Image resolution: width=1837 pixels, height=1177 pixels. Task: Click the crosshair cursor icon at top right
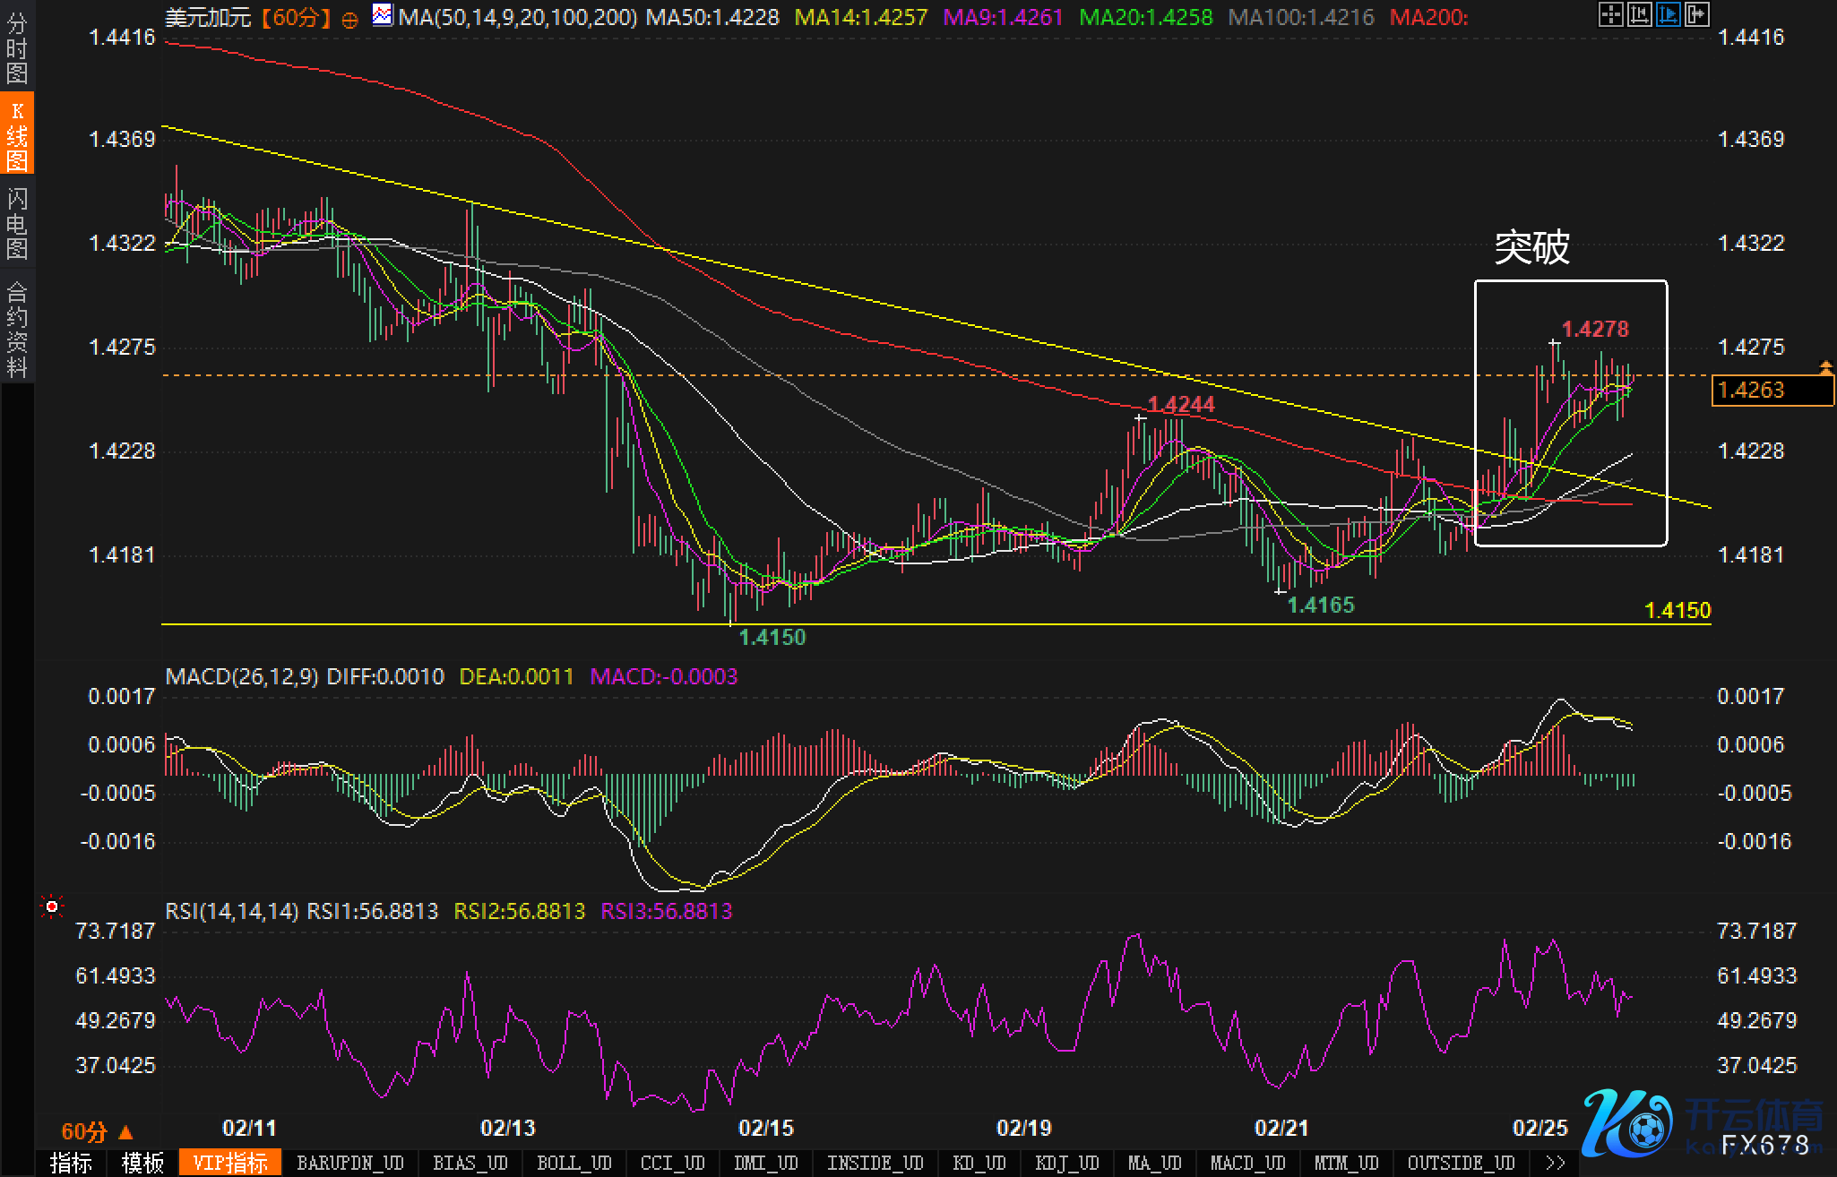[x=1610, y=14]
